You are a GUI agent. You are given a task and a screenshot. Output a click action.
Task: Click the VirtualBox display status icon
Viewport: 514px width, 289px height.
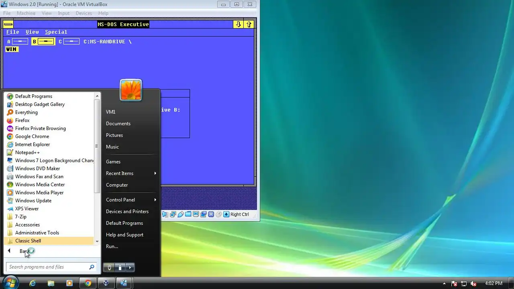pos(196,214)
